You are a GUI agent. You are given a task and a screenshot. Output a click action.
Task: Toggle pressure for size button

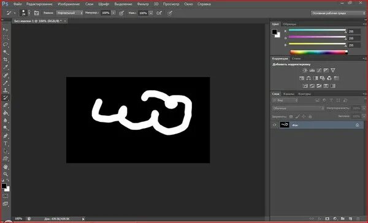click(x=170, y=13)
